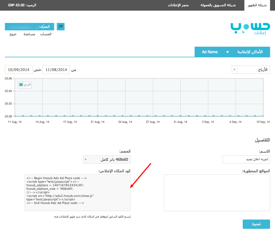Click the ad place code textarea

[x=78, y=193]
